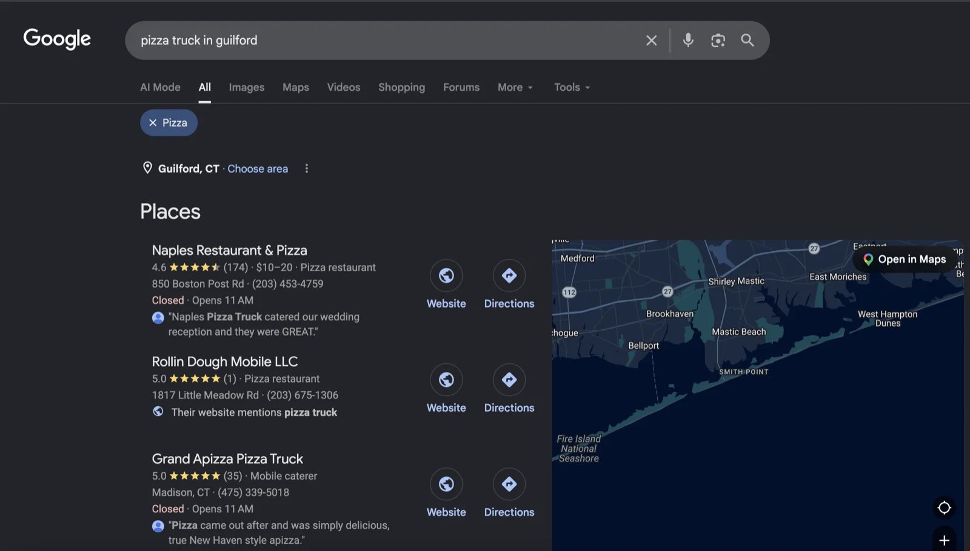Viewport: 970px width, 551px height.
Task: Click the Google logo
Action: pos(57,39)
